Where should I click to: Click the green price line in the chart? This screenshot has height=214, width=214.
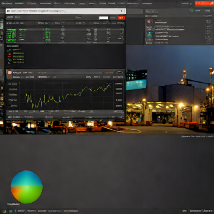68,95
